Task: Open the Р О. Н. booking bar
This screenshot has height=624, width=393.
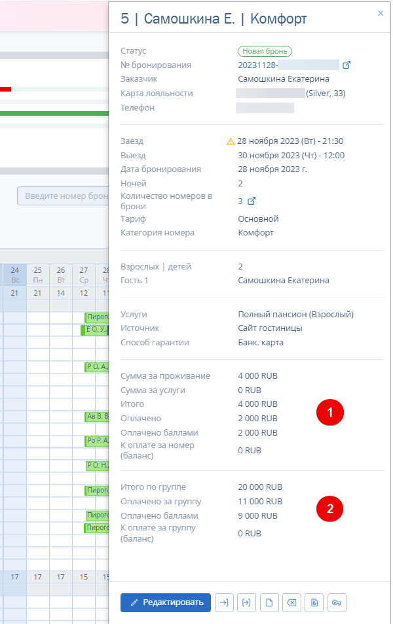Action: (97, 465)
